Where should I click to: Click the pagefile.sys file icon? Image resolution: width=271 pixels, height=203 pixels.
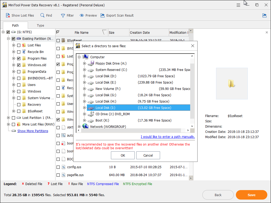[63, 175]
